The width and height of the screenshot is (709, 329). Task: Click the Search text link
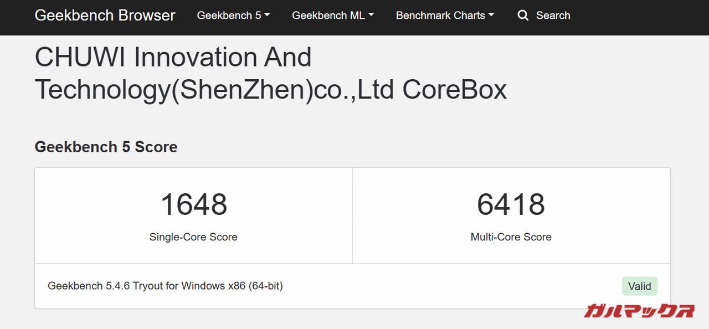pos(553,16)
